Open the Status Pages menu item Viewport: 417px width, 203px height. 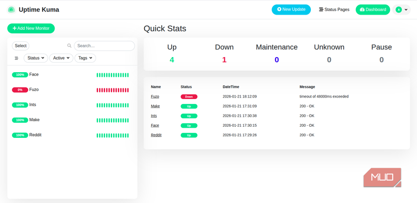point(334,10)
